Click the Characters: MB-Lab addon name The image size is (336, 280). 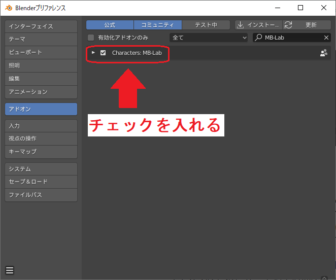[137, 53]
